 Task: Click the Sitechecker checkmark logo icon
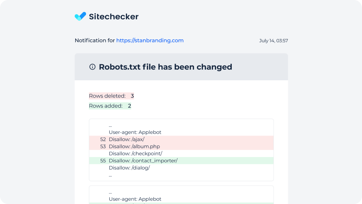click(x=80, y=16)
